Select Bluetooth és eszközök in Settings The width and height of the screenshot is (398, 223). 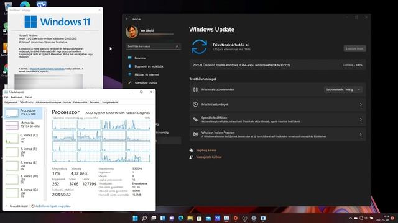click(x=154, y=66)
